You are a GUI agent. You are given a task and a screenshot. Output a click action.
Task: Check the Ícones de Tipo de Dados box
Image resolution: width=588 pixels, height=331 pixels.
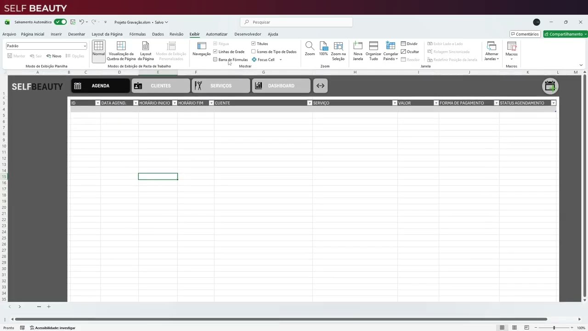pyautogui.click(x=253, y=51)
